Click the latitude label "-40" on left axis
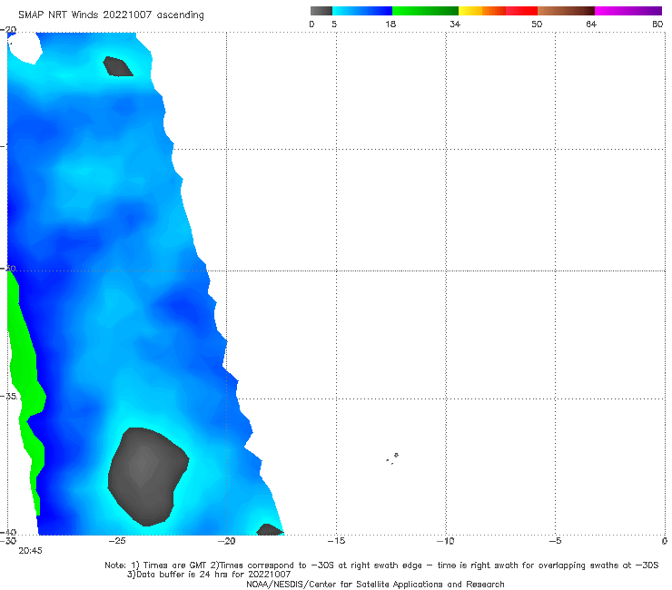Screen dimensions: 672x590 8,532
